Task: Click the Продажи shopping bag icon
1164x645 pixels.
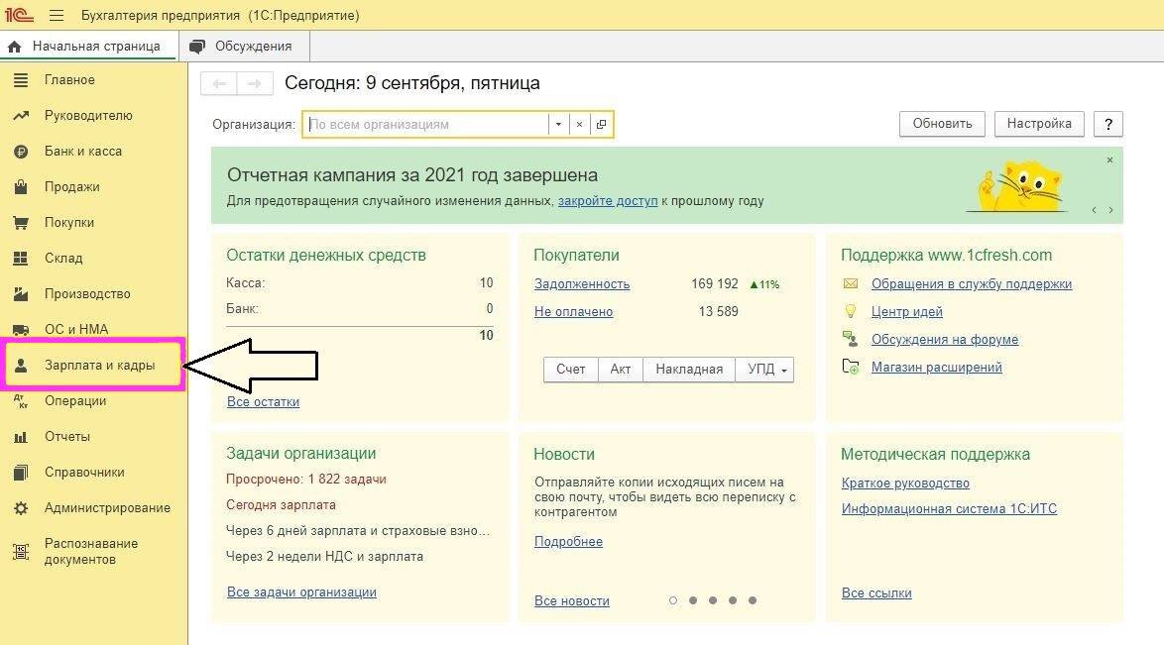Action: click(x=21, y=186)
